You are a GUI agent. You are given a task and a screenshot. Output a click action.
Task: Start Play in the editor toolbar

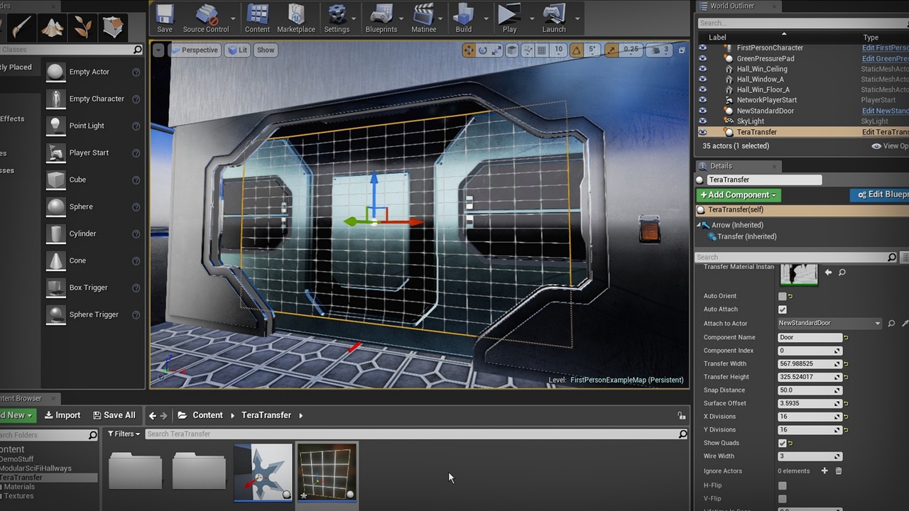tap(509, 18)
